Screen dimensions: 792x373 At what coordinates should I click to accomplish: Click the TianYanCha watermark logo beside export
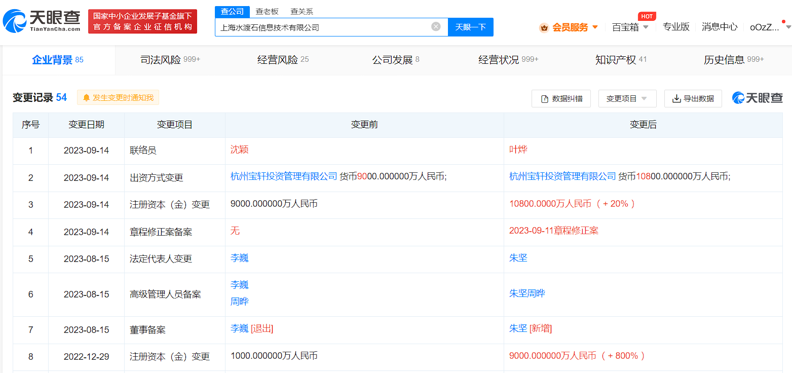click(758, 98)
